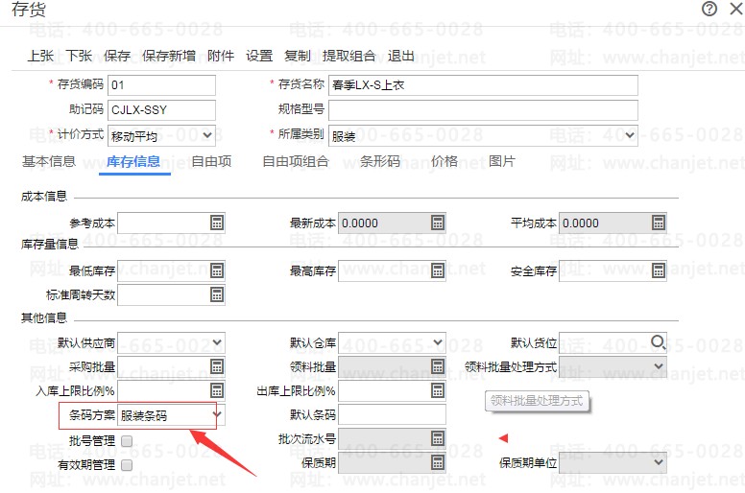Open 附件 attachments

coord(221,56)
